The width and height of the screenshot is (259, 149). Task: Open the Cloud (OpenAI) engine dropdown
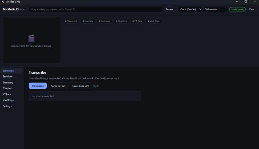click(x=190, y=9)
